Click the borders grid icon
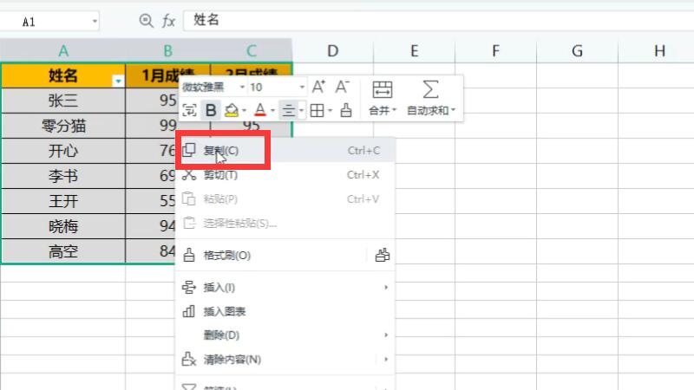The width and height of the screenshot is (694, 390). coord(317,110)
